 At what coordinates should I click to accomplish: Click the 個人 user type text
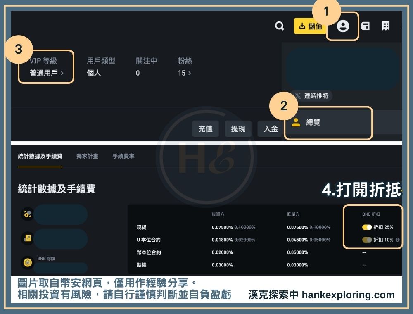[94, 73]
